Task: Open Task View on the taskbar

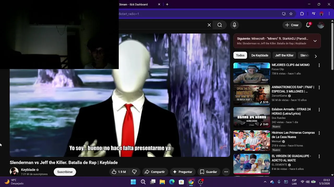Action: point(153,182)
